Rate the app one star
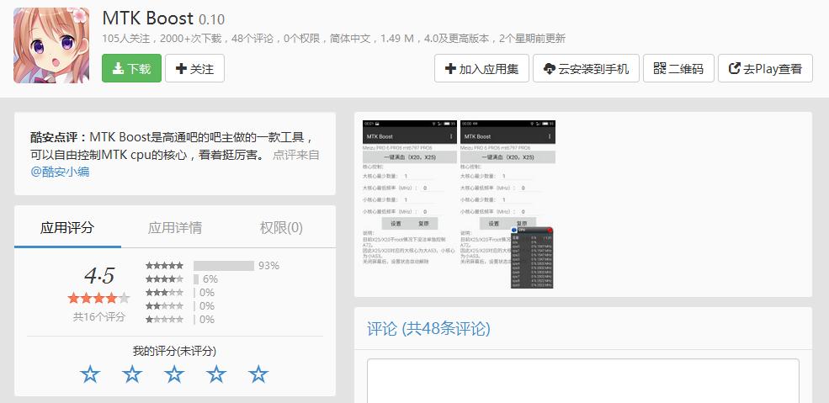The image size is (829, 403). coord(90,374)
